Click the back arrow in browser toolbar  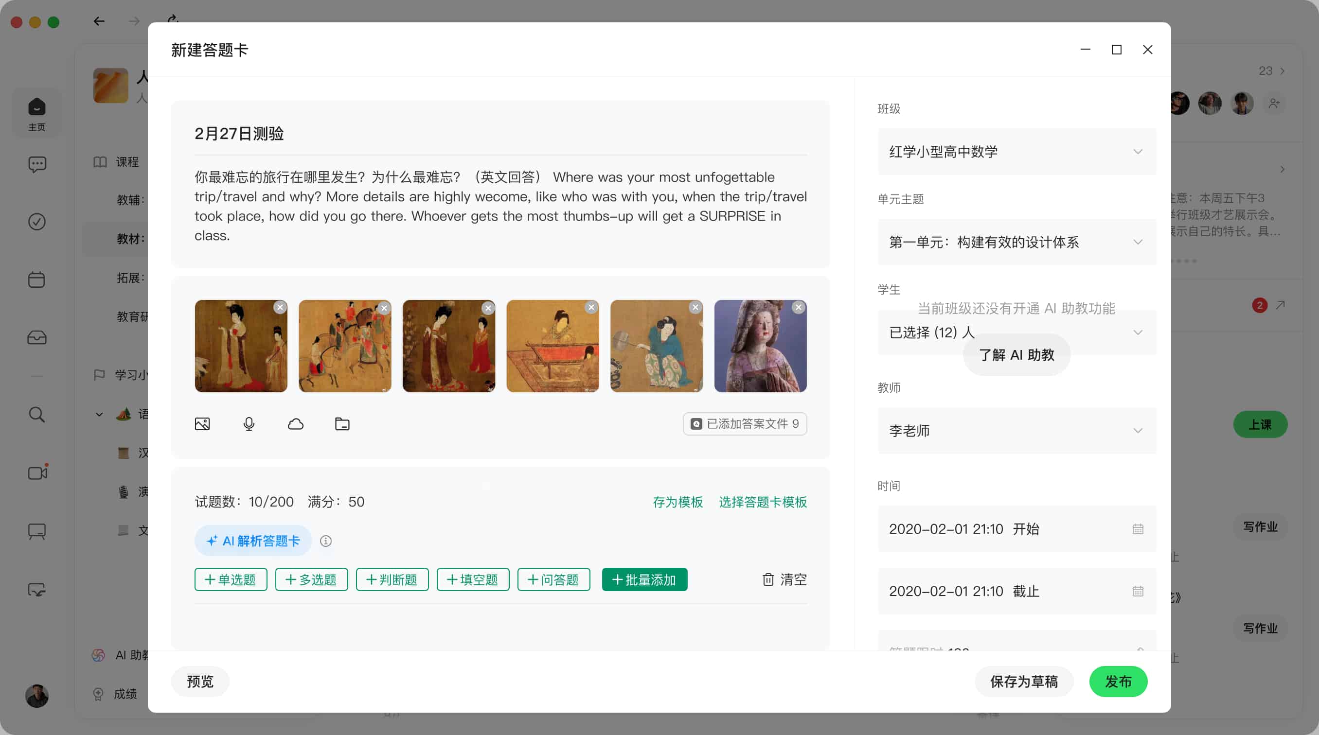coord(99,21)
